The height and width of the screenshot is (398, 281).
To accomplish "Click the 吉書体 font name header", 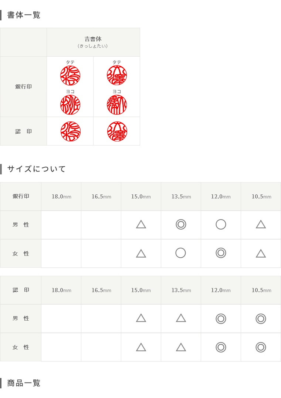I will [x=93, y=39].
